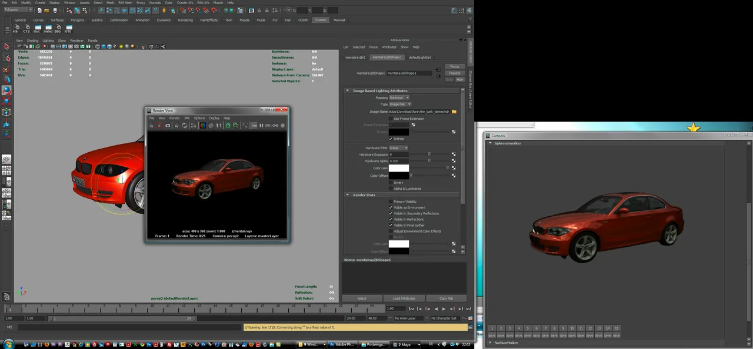
Task: Switch to the Rendering shelf tab
Action: [185, 20]
